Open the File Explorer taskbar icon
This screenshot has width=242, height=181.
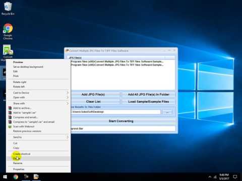26,177
